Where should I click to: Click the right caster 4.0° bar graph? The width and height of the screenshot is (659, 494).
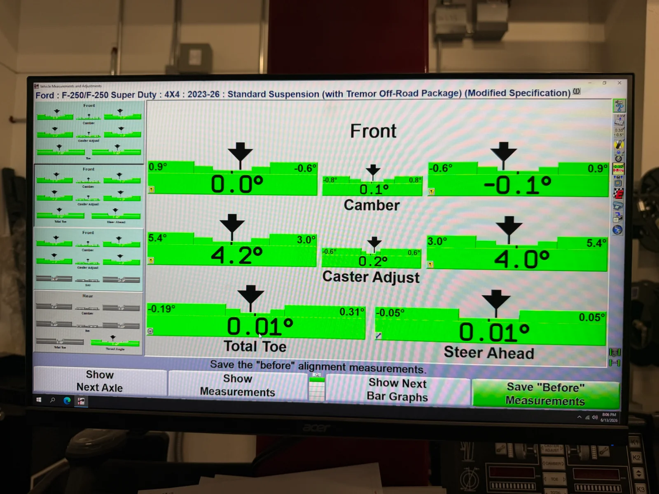[x=517, y=253]
